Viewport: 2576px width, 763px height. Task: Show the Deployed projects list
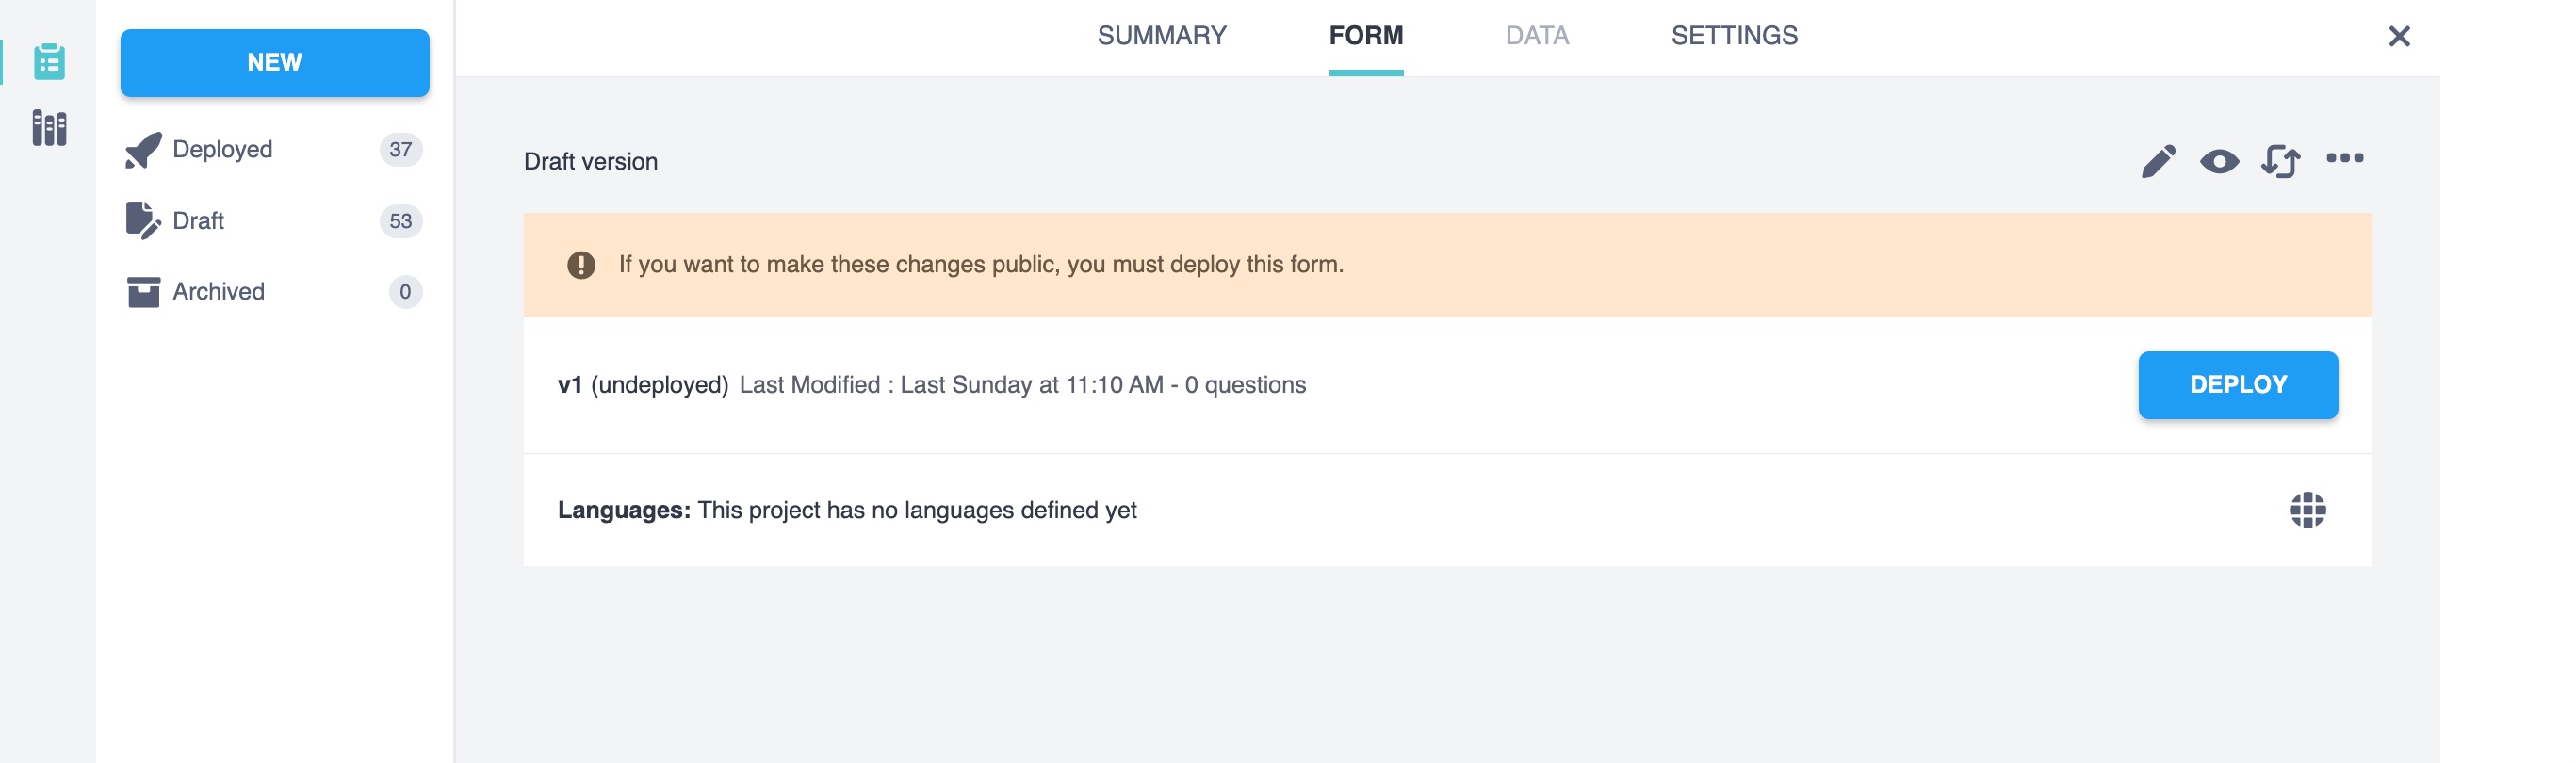pos(222,150)
